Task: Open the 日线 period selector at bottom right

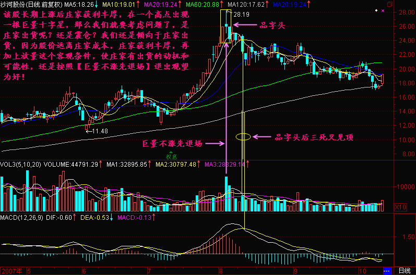Action: coord(403,271)
